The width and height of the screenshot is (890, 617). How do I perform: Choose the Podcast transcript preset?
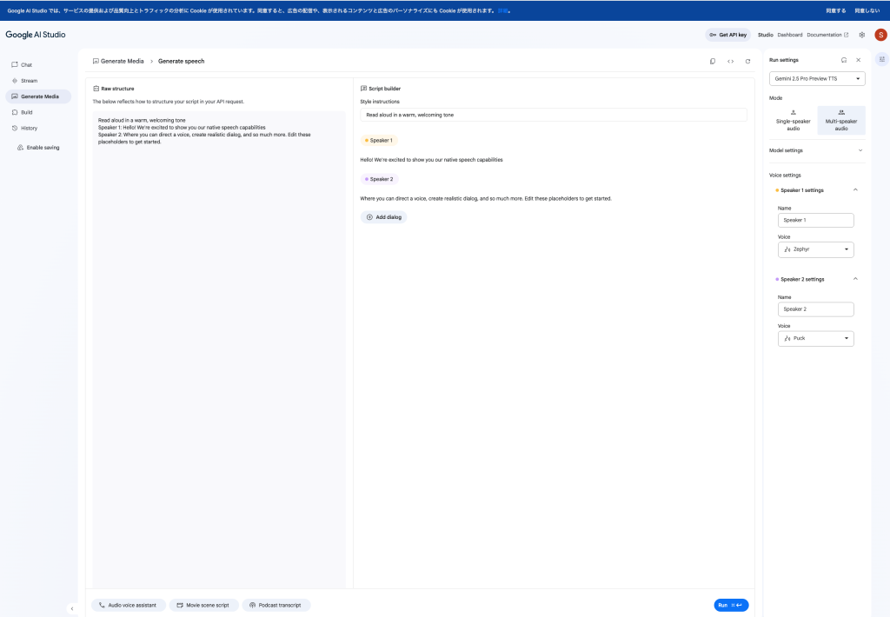click(276, 605)
